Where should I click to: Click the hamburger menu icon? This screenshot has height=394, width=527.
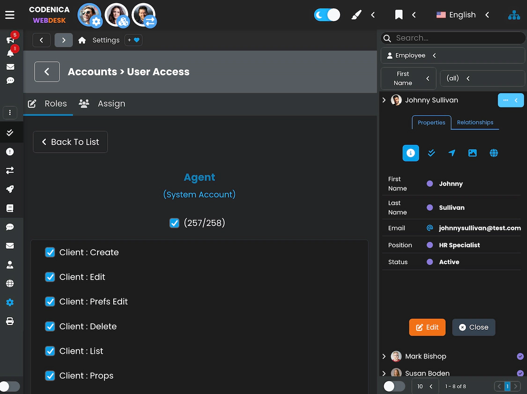[x=10, y=15]
